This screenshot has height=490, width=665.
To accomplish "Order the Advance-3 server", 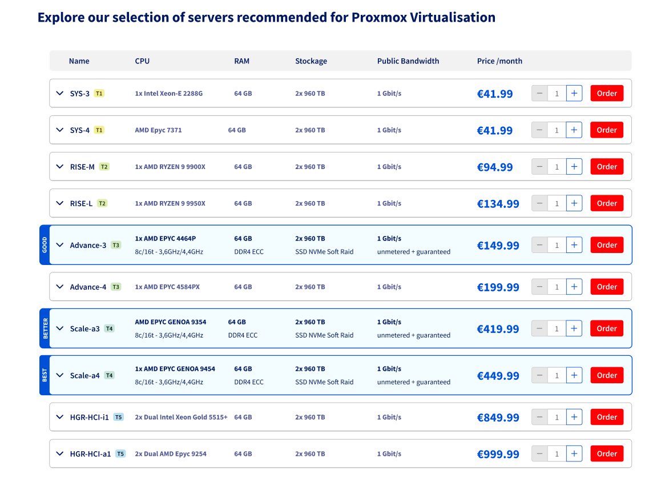I will pos(607,245).
